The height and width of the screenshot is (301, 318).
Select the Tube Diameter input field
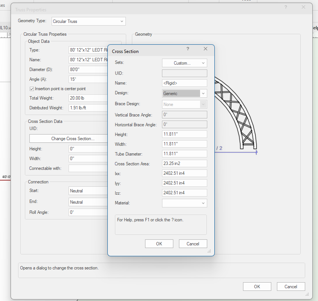tap(184, 154)
